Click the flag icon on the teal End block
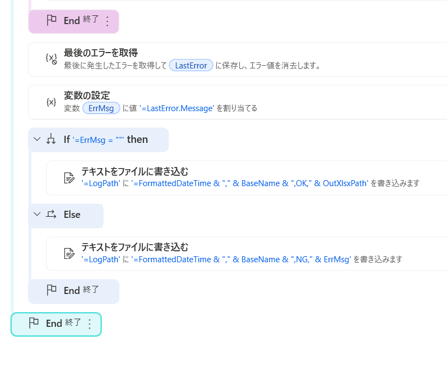The image size is (447, 369). pos(33,323)
